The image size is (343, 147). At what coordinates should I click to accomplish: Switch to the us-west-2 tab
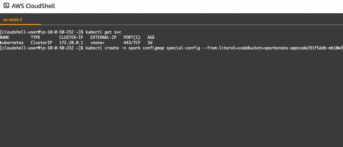point(13,20)
